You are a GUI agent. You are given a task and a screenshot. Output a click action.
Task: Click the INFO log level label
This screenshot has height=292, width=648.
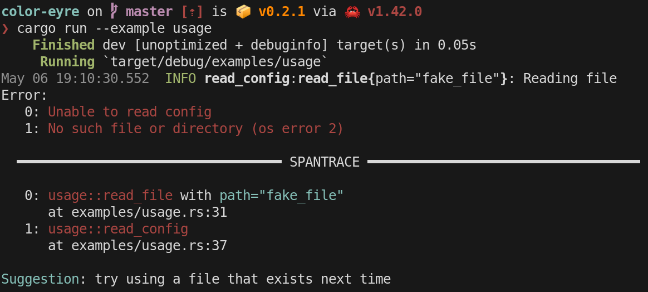[180, 79]
